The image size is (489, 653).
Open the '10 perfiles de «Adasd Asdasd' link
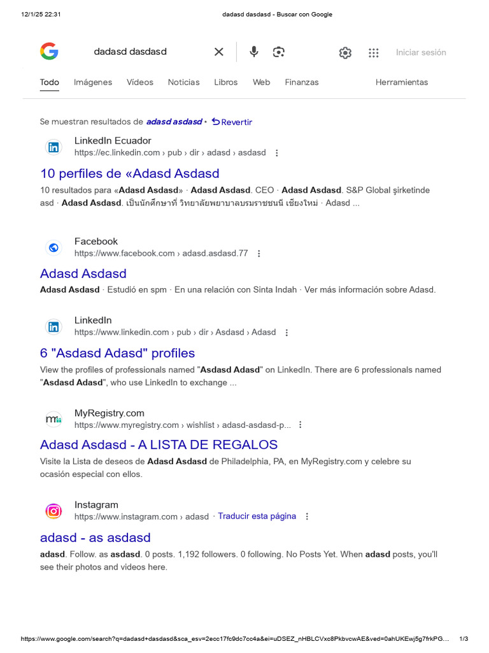click(x=130, y=173)
